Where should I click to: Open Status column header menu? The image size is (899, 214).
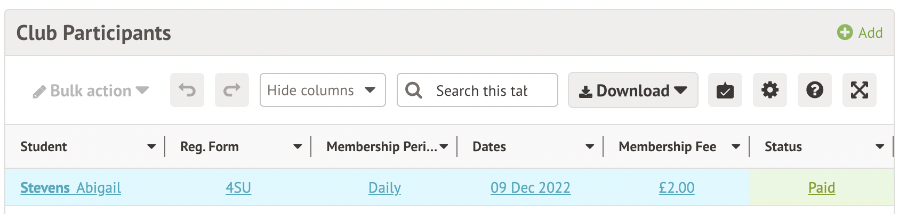click(x=880, y=147)
